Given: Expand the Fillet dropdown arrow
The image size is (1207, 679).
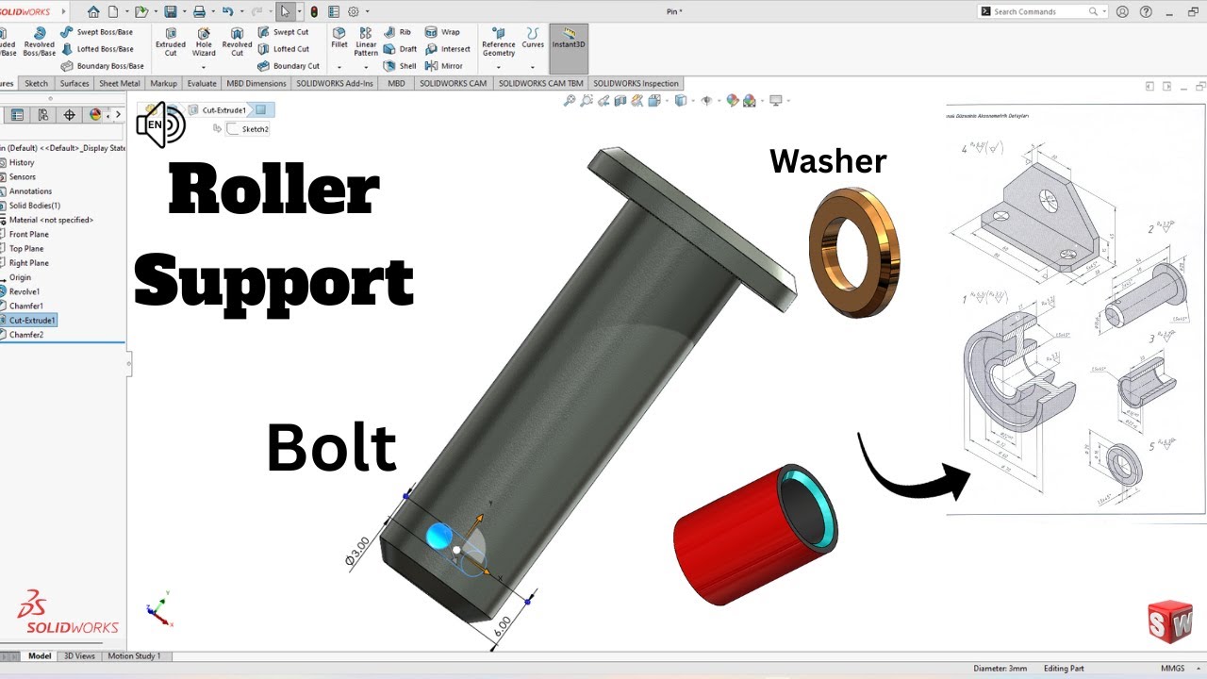Looking at the screenshot, I should pyautogui.click(x=339, y=67).
